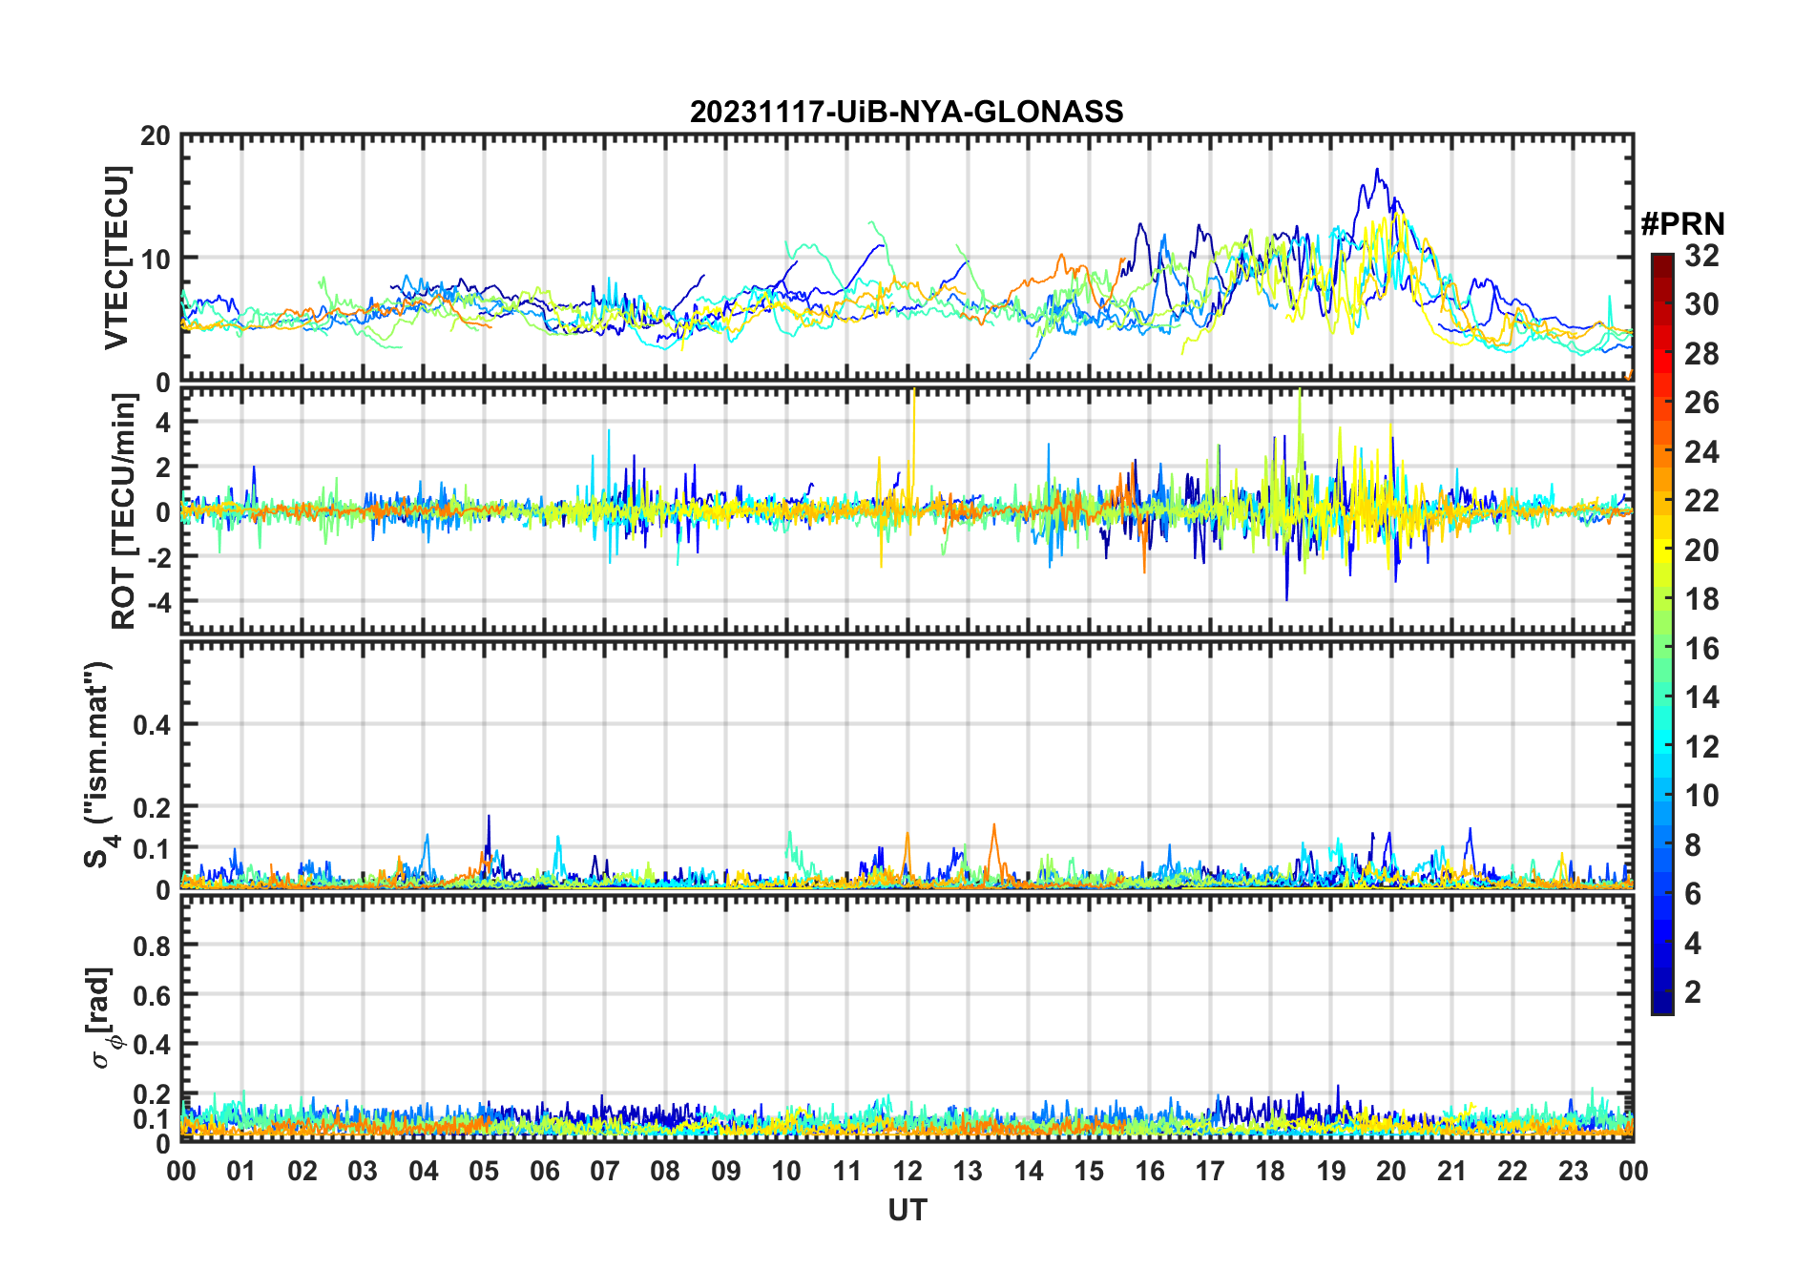The height and width of the screenshot is (1269, 1815).
Task: Click x-axis tick label 05
Action: [x=484, y=1171]
